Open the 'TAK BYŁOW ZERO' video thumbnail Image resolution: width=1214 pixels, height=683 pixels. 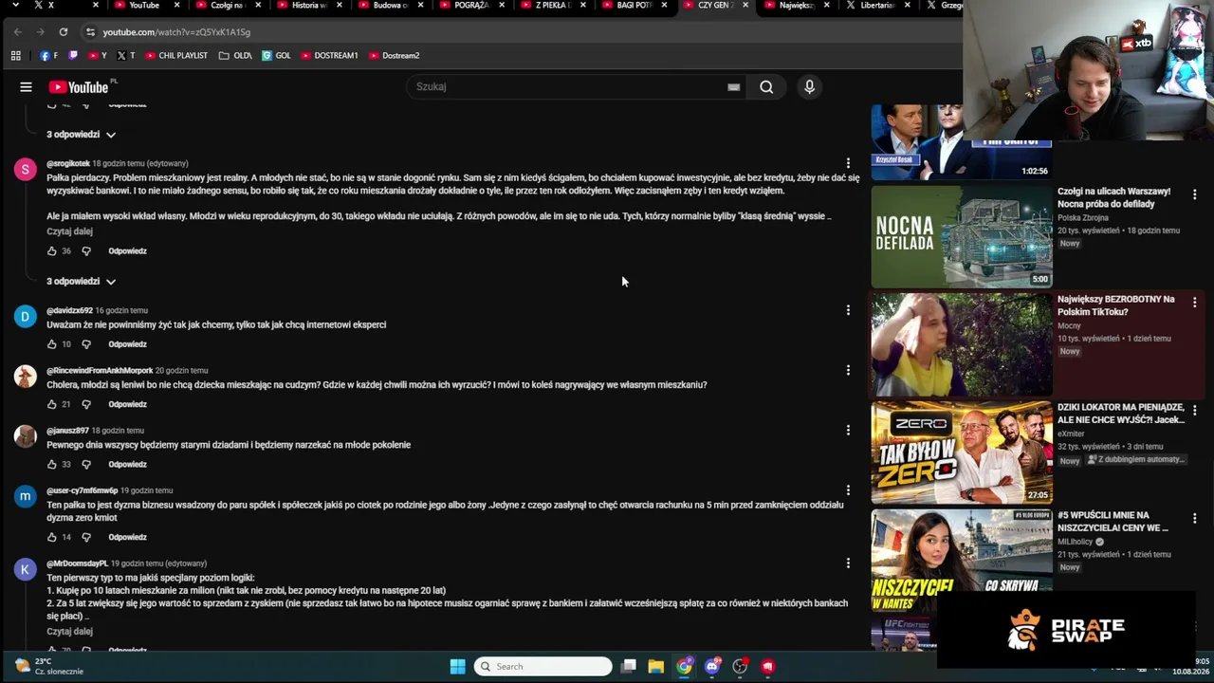point(962,452)
